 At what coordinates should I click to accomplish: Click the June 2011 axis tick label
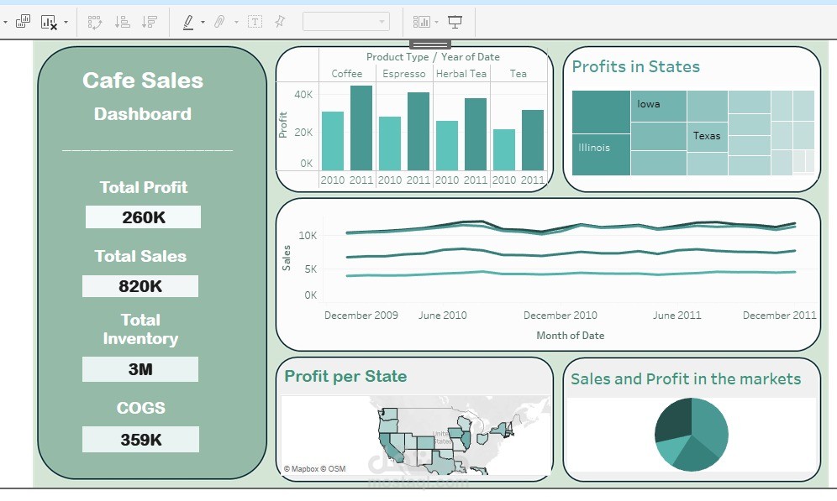click(x=676, y=315)
